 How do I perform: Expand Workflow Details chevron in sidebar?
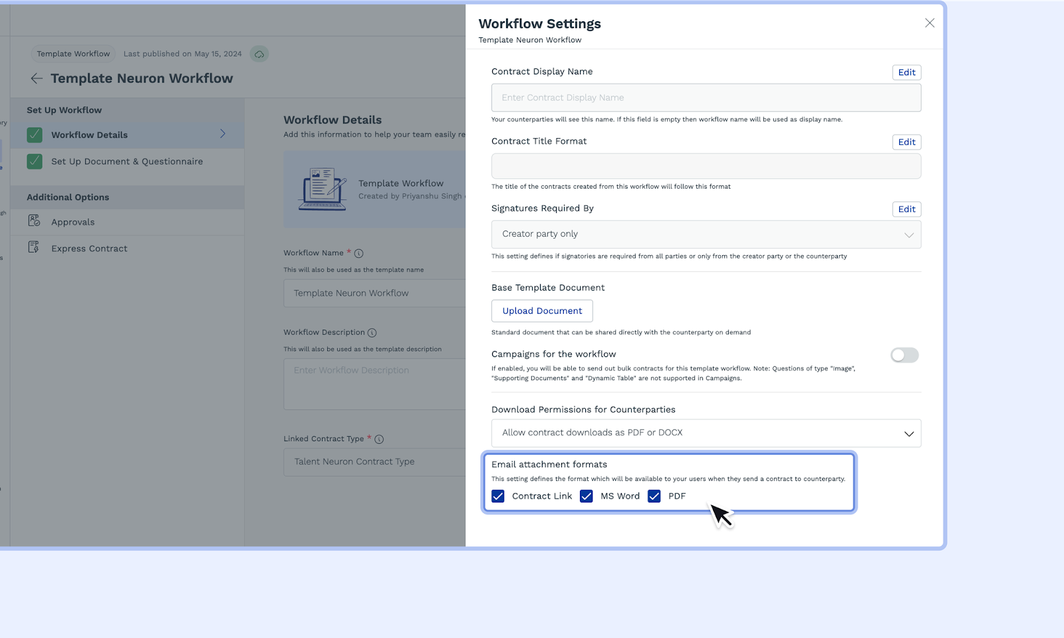pyautogui.click(x=223, y=134)
